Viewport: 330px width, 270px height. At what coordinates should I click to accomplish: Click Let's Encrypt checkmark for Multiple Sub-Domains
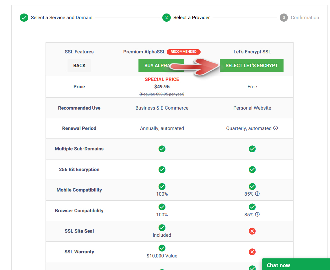coord(252,149)
